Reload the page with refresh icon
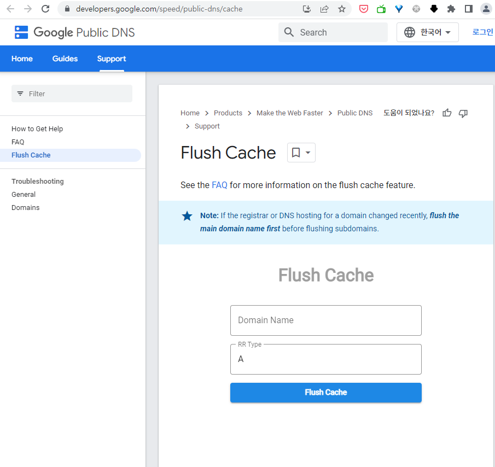This screenshot has height=467, width=495. [x=45, y=9]
